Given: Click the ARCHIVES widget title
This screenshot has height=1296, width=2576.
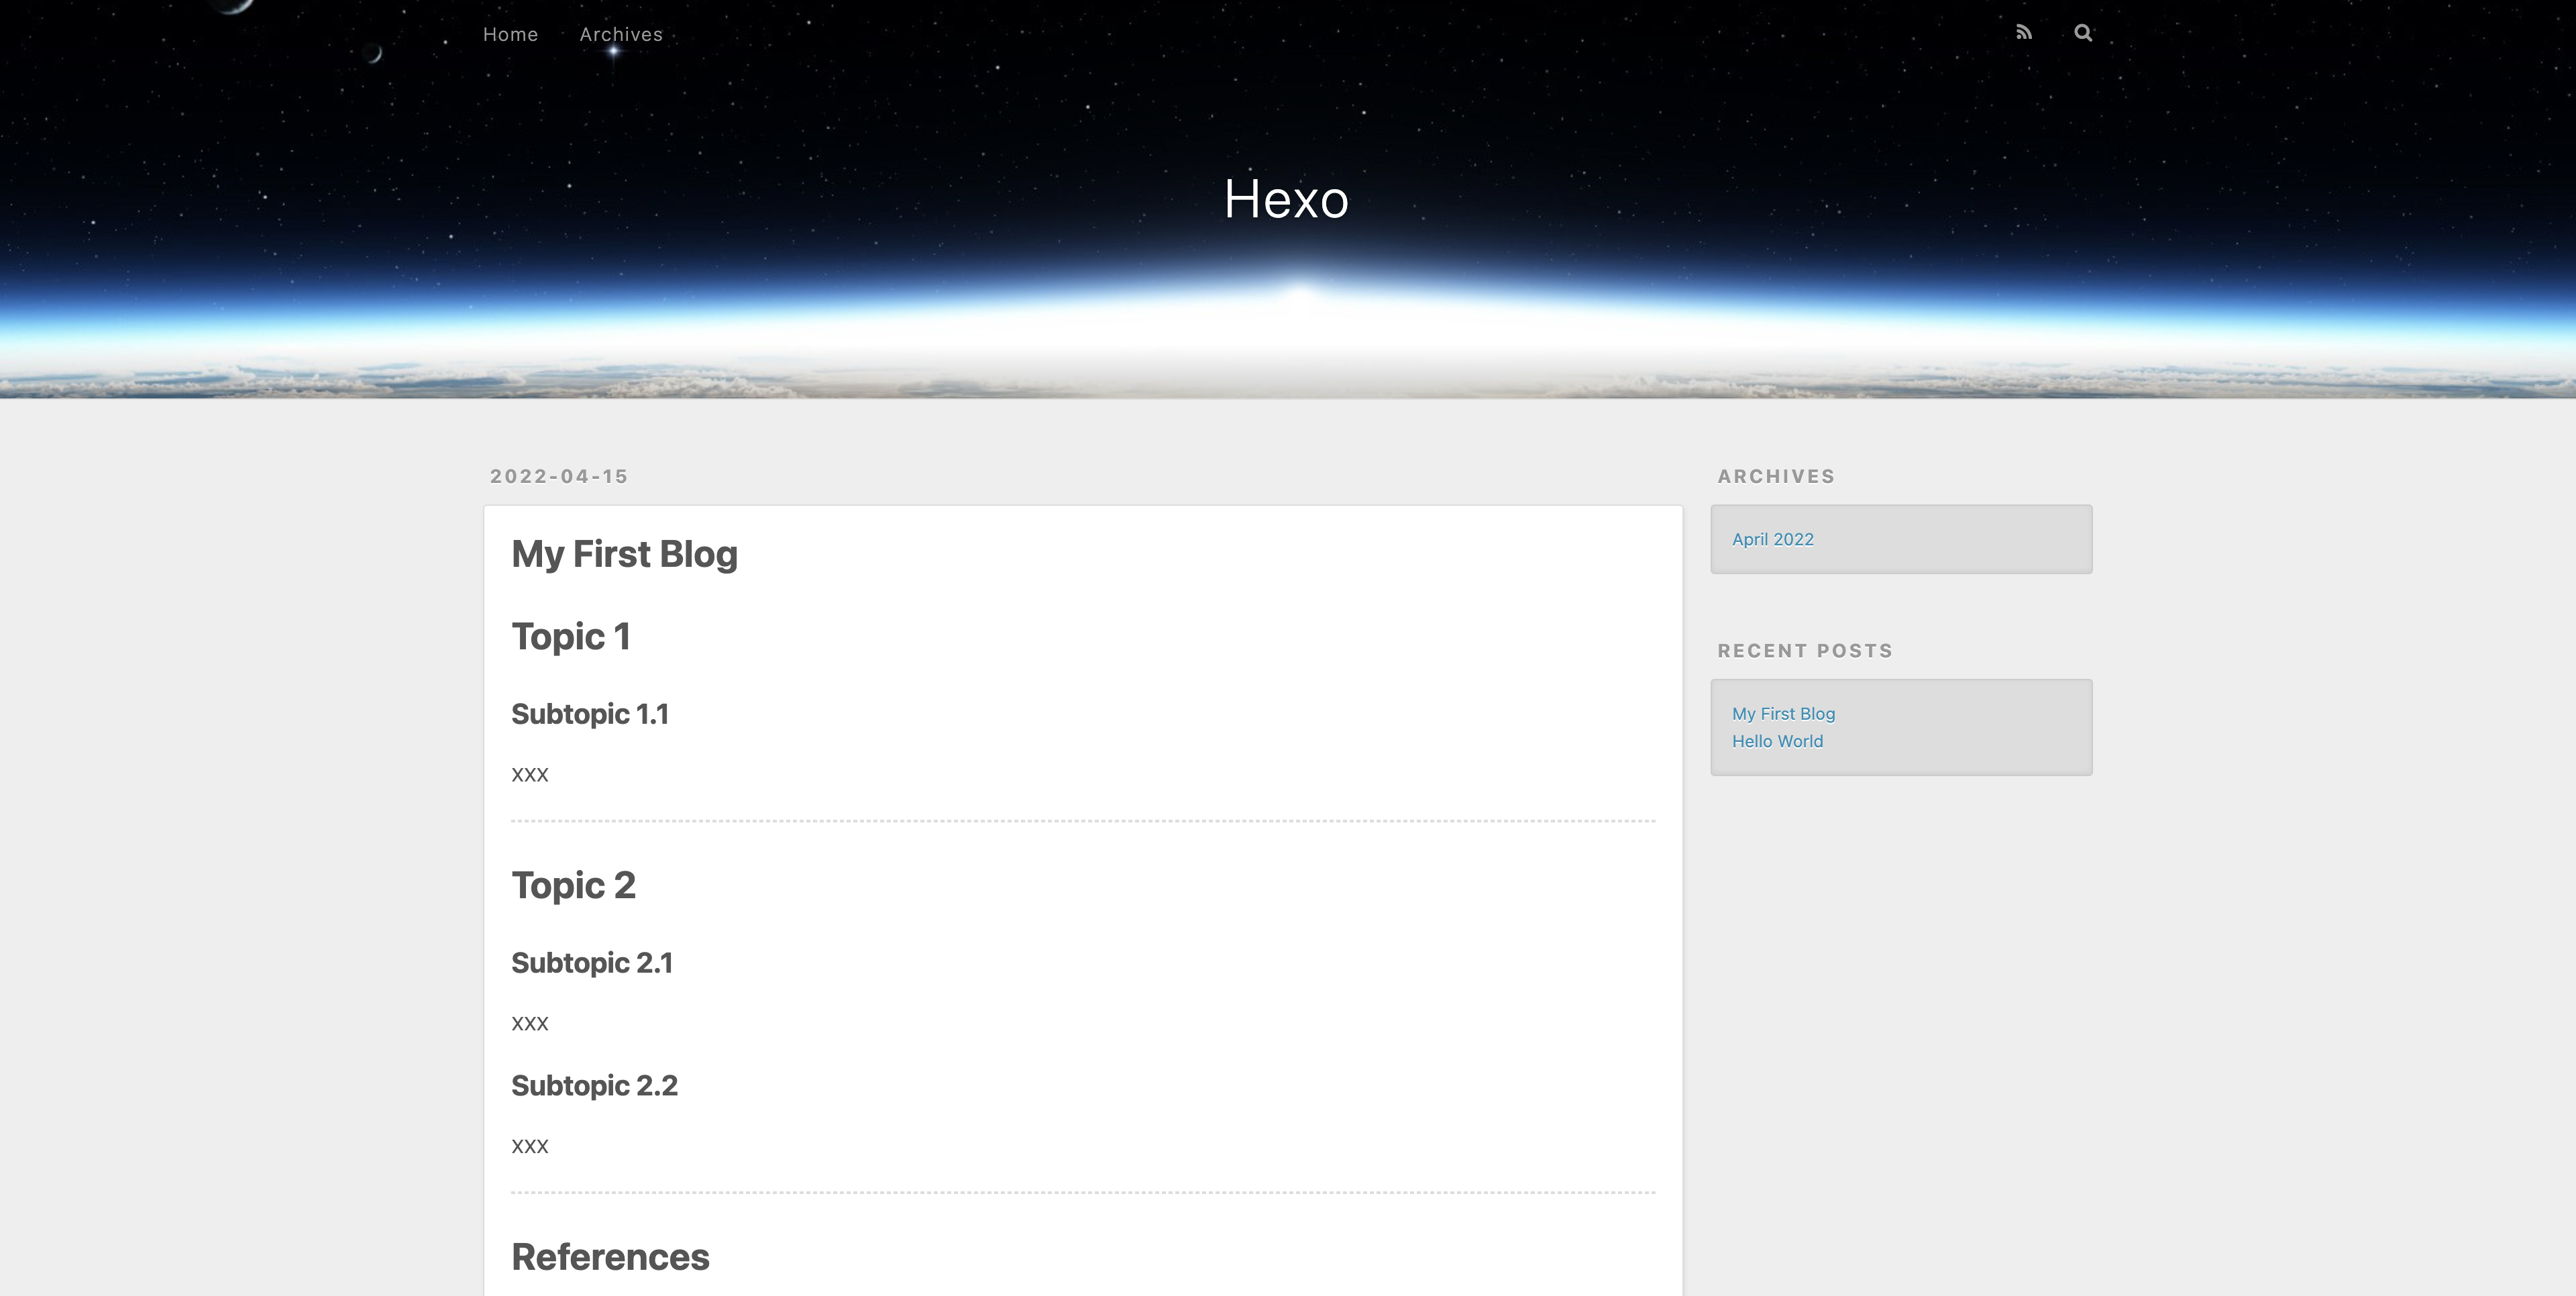Looking at the screenshot, I should (1776, 476).
